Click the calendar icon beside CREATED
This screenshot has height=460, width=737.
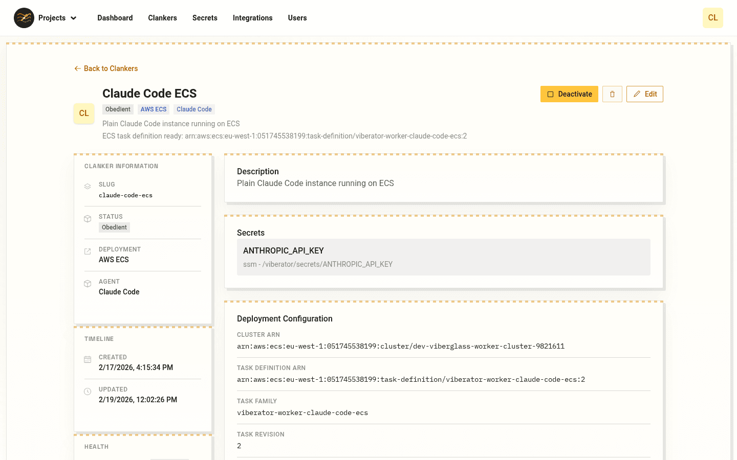click(87, 359)
